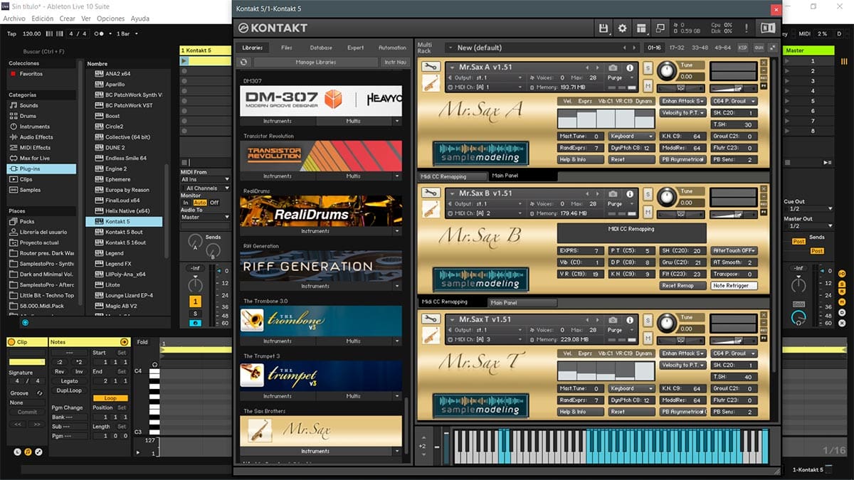Mute the Mr.Sax A instrument
The width and height of the screenshot is (854, 480).
click(x=648, y=86)
